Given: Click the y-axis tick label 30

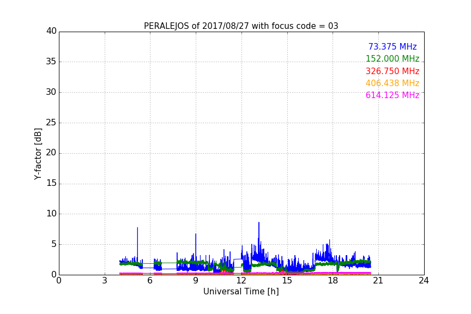Looking at the screenshot, I should (51, 92).
